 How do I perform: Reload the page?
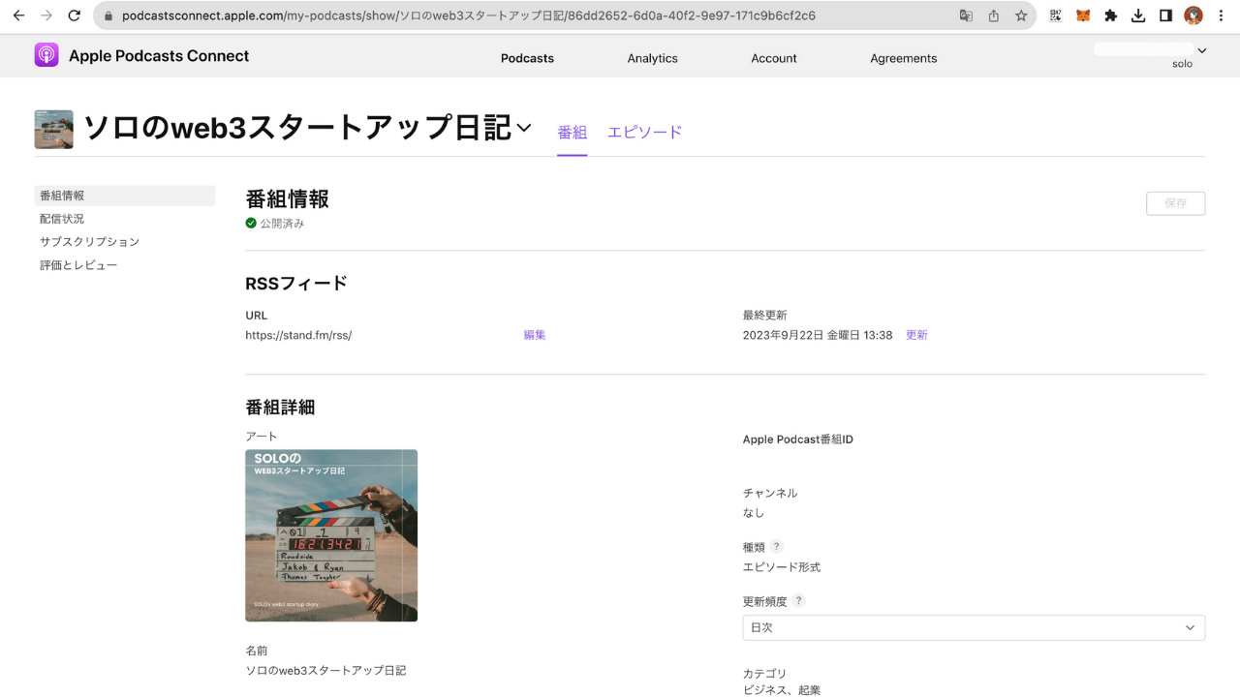coord(75,15)
